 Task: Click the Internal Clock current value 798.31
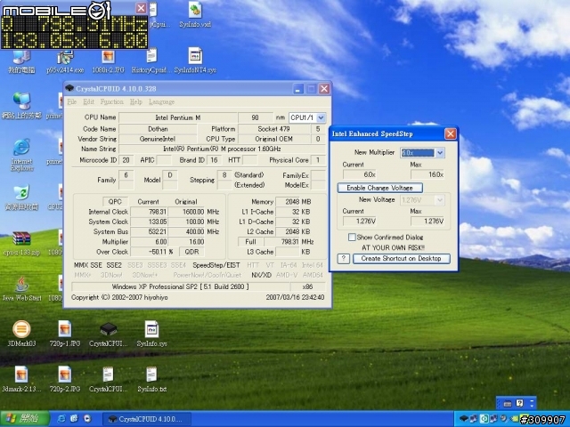coord(150,212)
